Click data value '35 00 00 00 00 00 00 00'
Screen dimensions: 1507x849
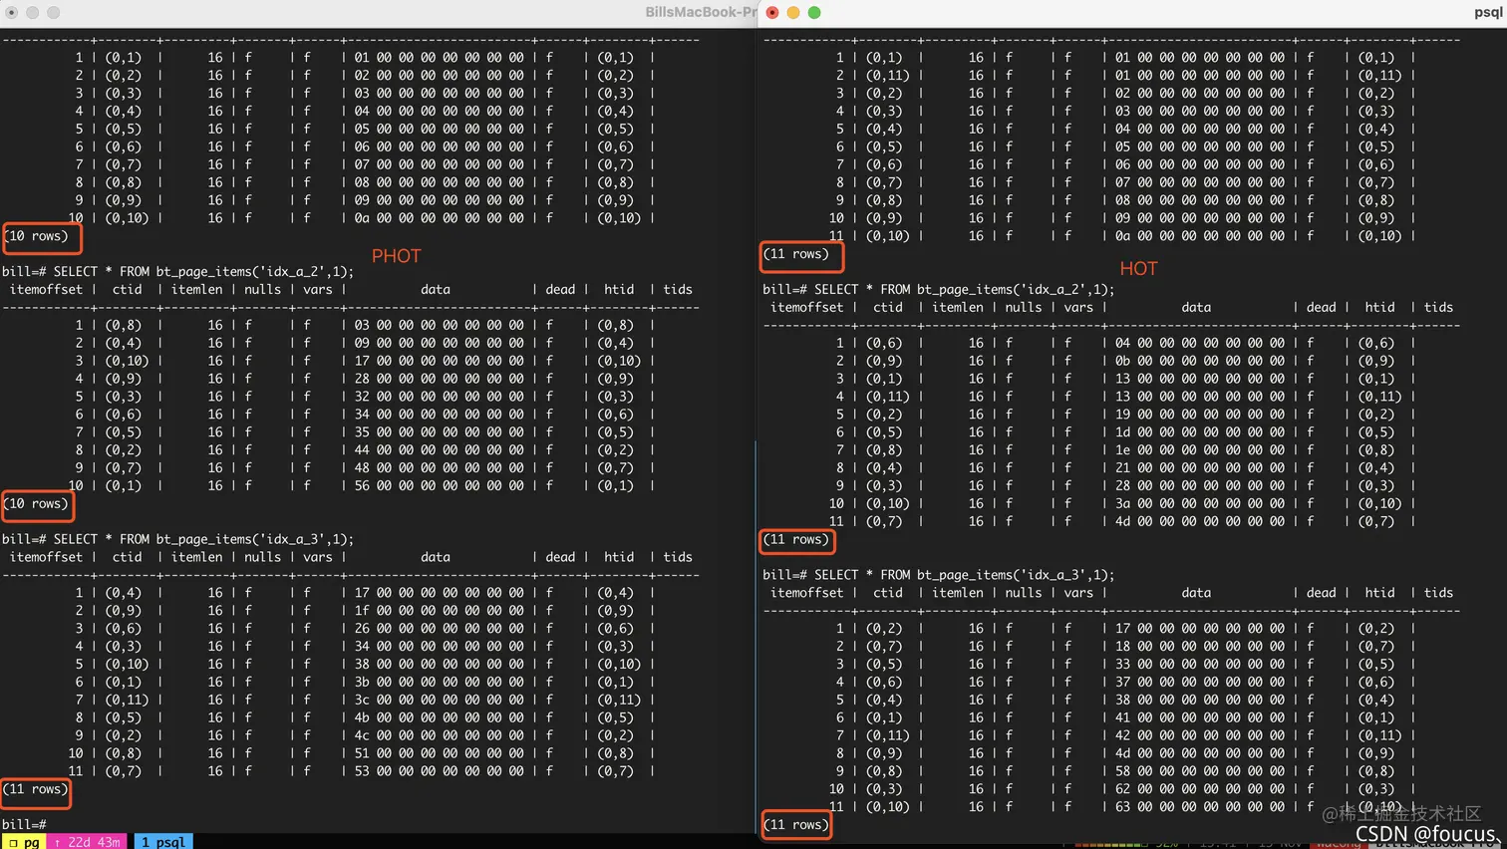point(439,431)
